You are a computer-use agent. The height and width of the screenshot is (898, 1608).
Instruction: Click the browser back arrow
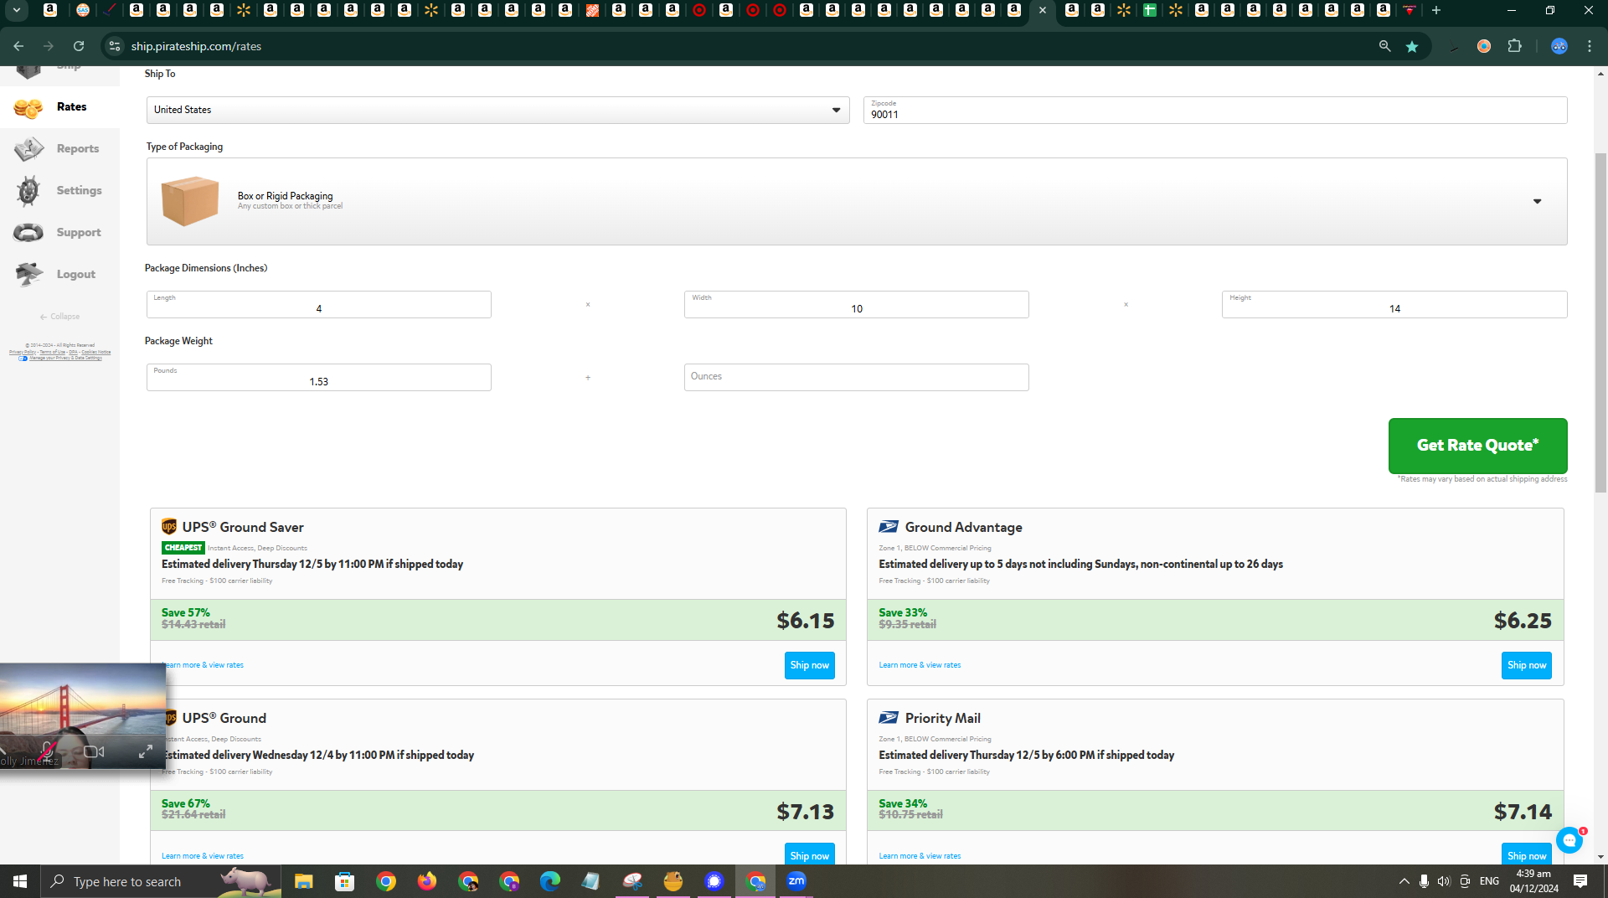[x=18, y=46]
